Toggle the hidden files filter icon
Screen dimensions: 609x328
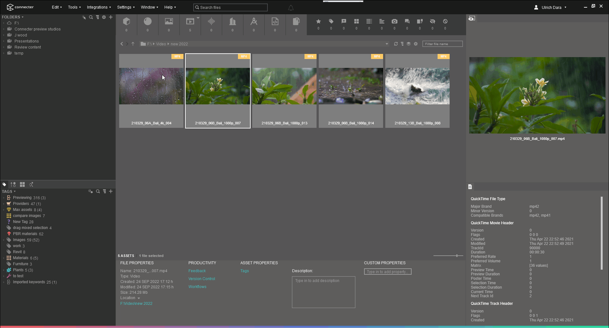tap(433, 22)
